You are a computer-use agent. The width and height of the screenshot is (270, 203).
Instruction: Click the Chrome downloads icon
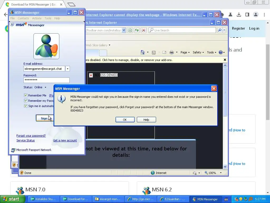(x=239, y=15)
